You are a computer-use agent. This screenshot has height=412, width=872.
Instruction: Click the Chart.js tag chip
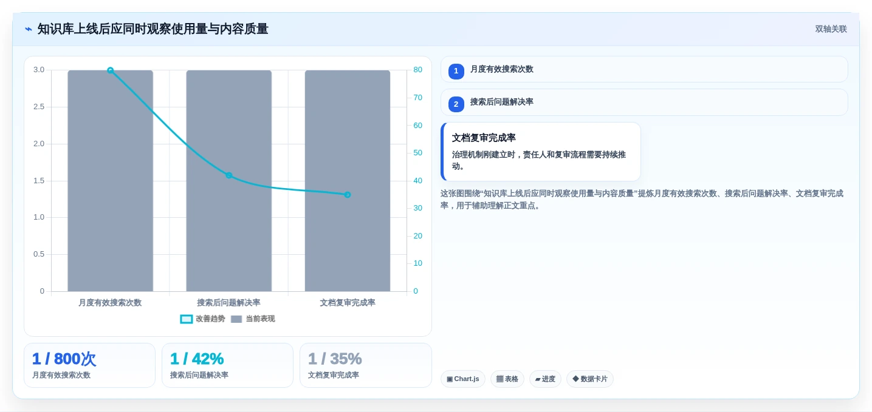pos(462,379)
